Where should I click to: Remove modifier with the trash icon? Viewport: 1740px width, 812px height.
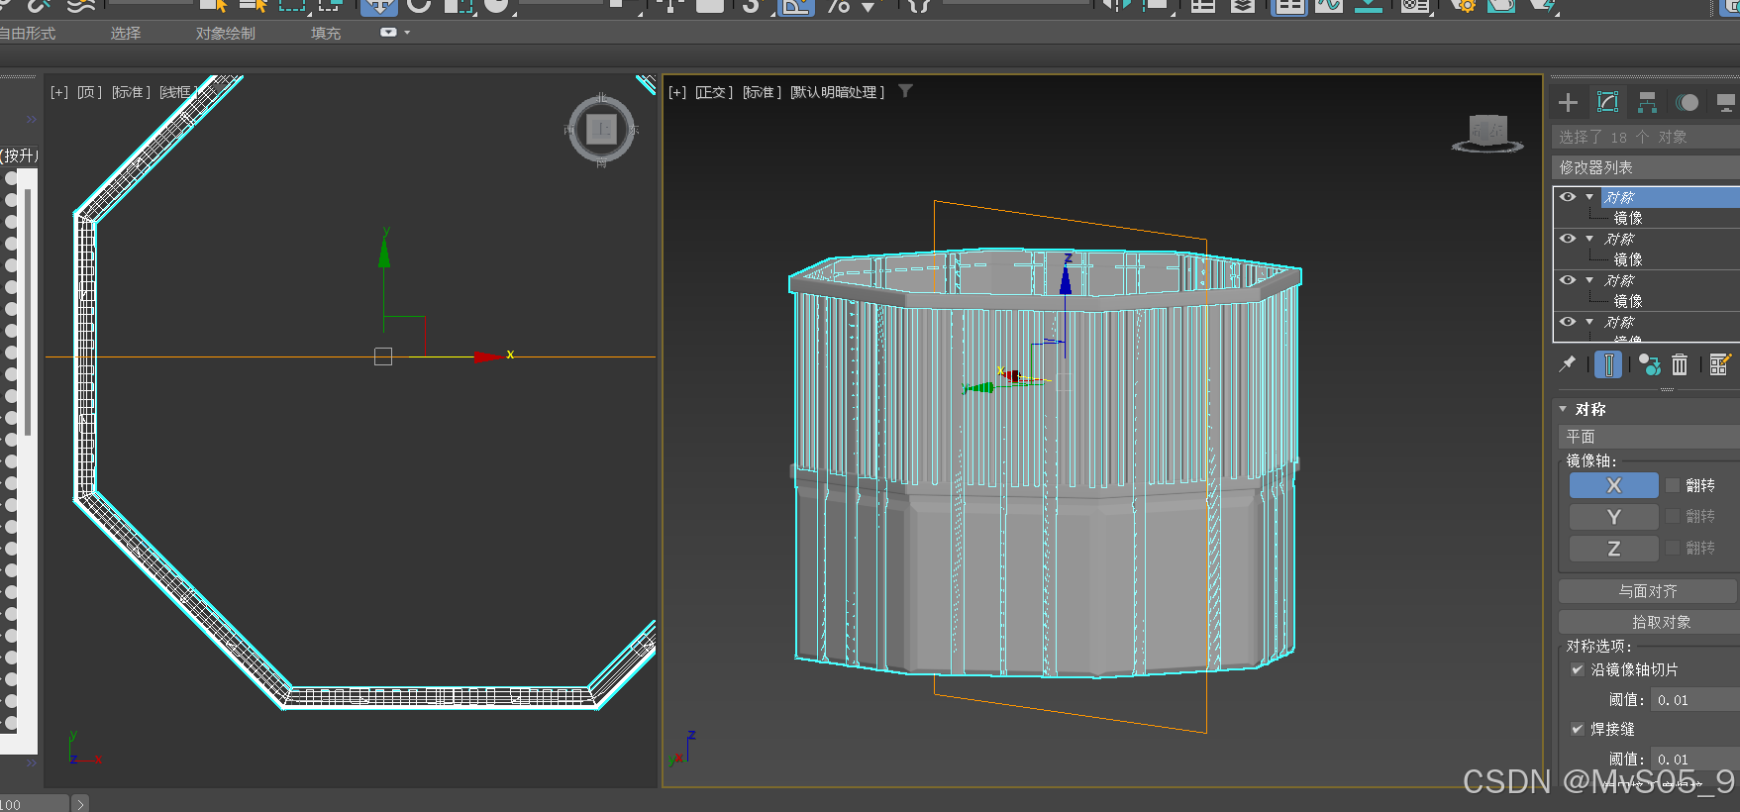(x=1680, y=364)
